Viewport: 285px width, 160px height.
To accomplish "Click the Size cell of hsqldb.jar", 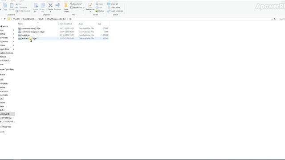I will coord(105,35).
